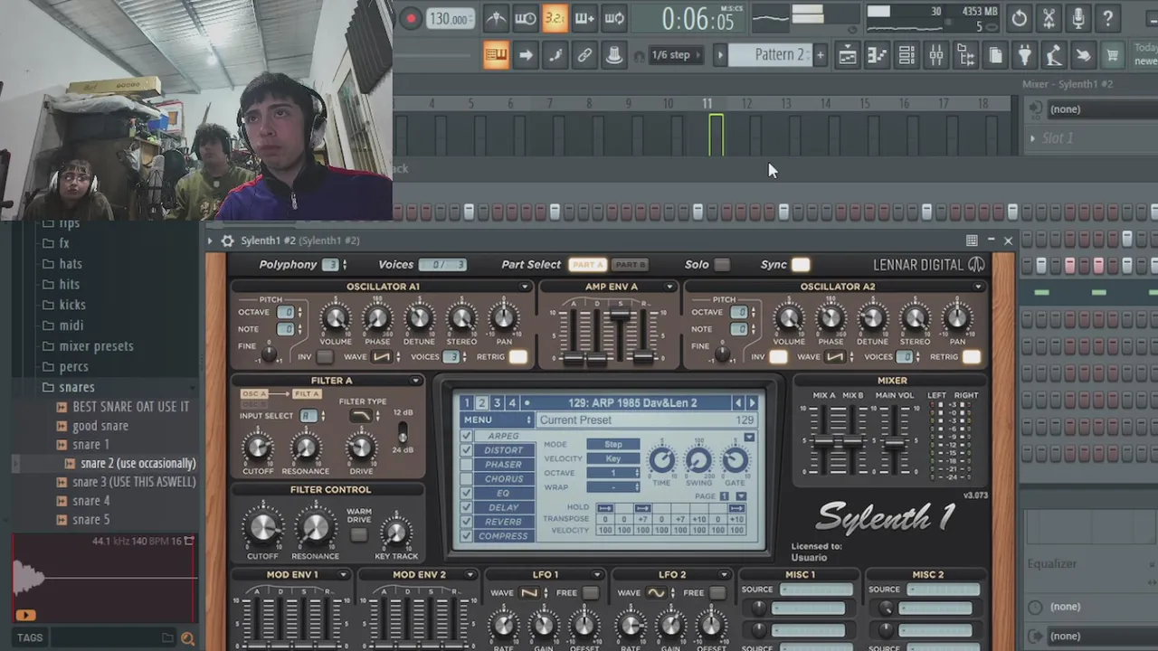Click the help question mark icon

pos(1107,18)
